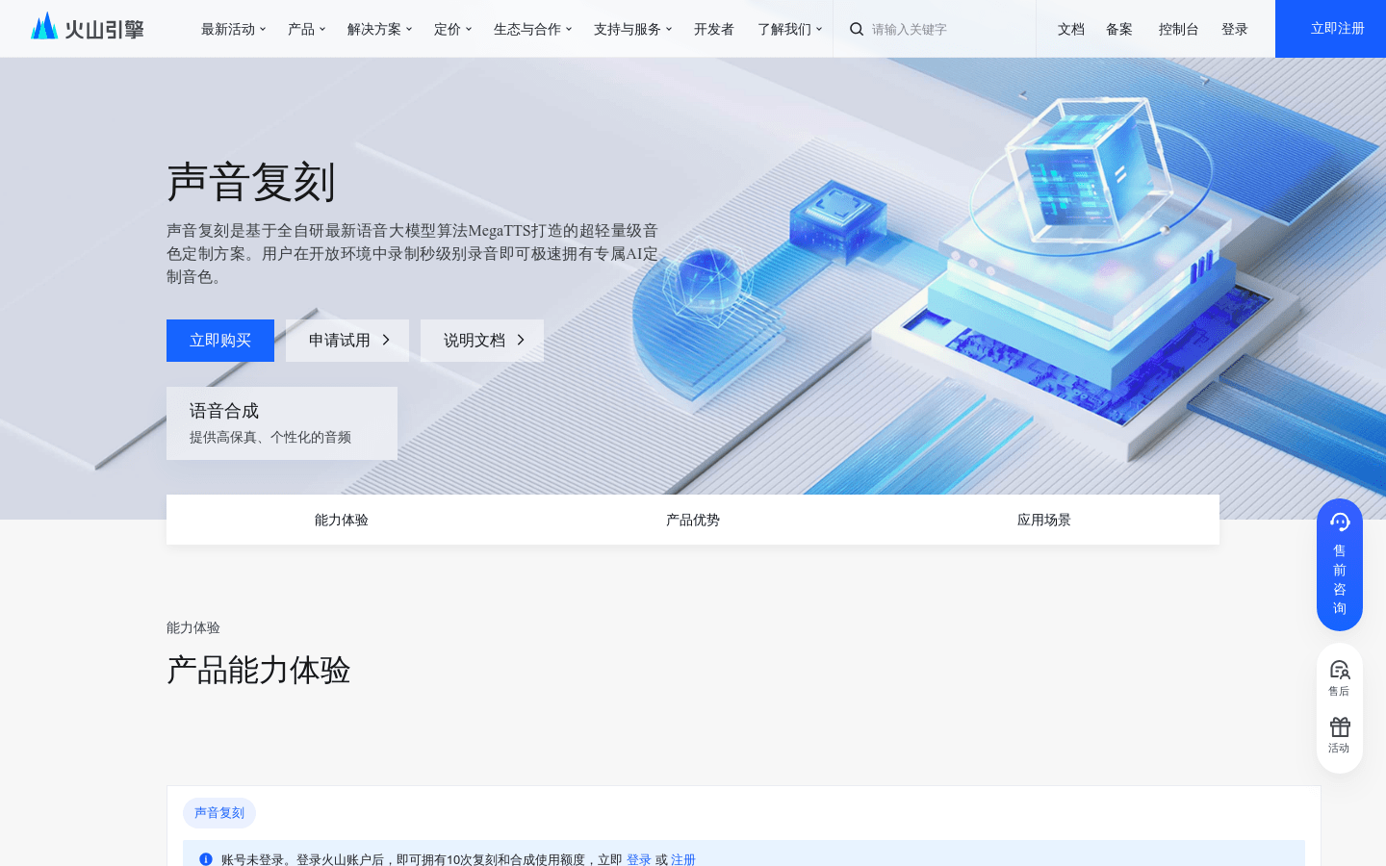
Task: Switch to the 产品优势 tab
Action: [x=693, y=520]
